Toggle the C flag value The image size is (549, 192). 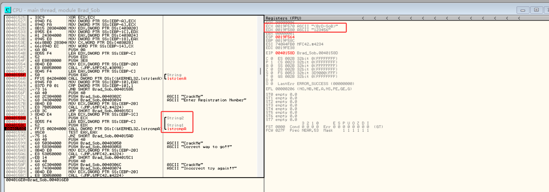coord(272,59)
